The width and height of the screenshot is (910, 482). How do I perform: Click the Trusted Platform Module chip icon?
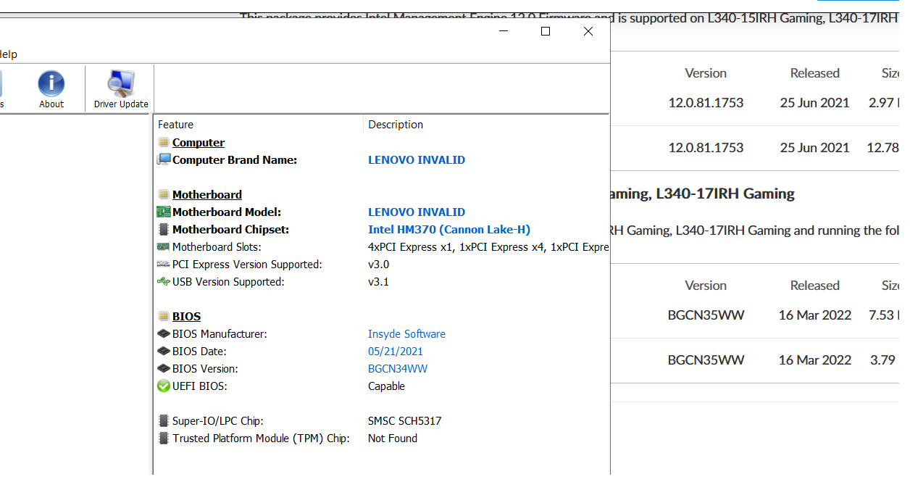(x=164, y=438)
